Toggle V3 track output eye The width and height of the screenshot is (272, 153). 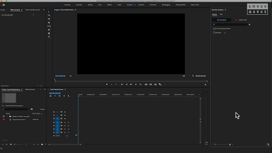[65, 112]
